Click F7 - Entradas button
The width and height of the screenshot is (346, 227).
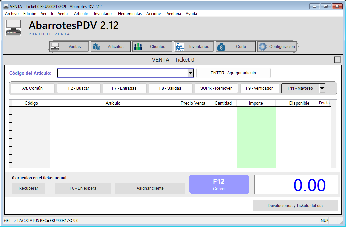click(x=124, y=88)
